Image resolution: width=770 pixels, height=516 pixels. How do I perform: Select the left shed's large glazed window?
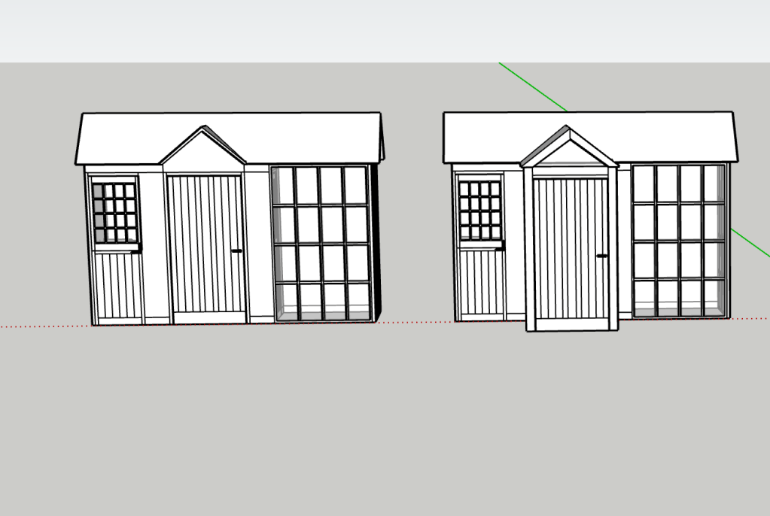(x=321, y=244)
